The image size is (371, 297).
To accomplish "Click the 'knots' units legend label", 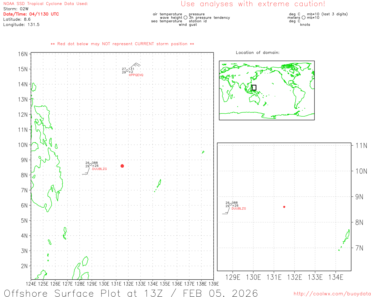I will coord(305,25).
